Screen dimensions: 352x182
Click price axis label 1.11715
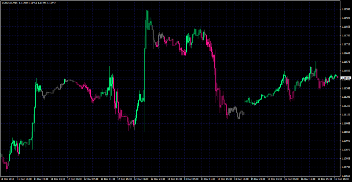pos(346,45)
